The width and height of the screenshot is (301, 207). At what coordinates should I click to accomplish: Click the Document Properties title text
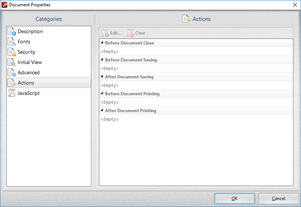30,5
